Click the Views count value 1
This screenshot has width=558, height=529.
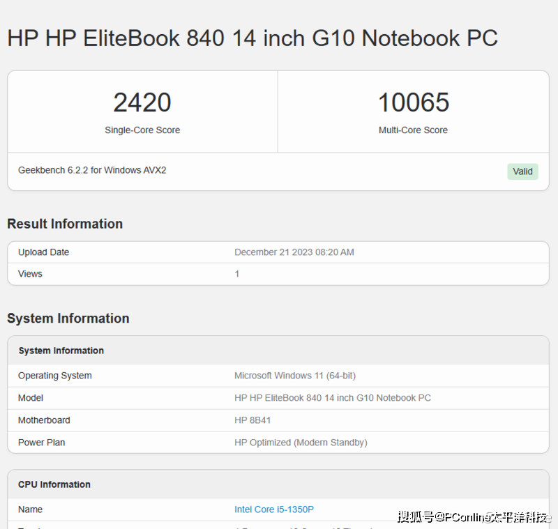pos(236,274)
